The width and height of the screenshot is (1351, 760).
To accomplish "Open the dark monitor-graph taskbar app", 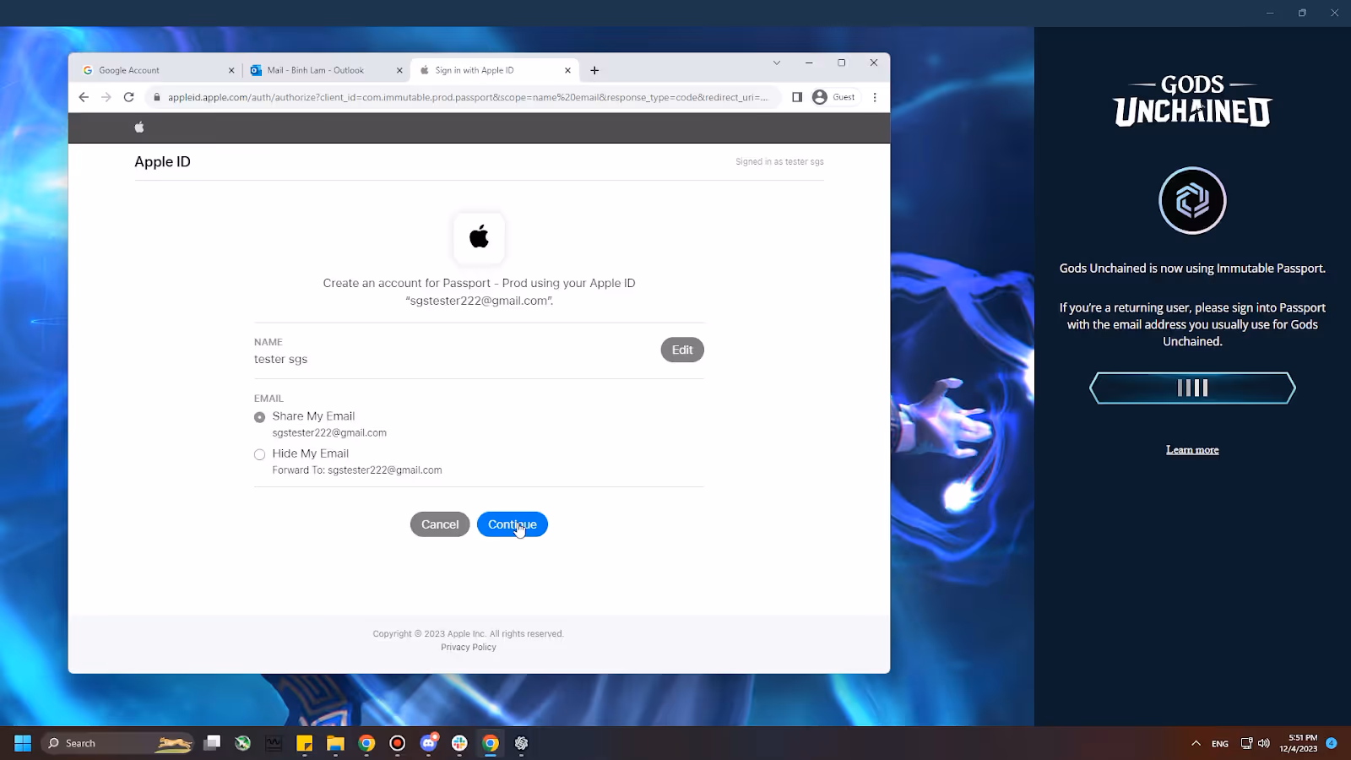I will (274, 743).
